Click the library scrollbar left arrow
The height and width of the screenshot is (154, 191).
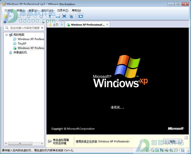pos(6,143)
